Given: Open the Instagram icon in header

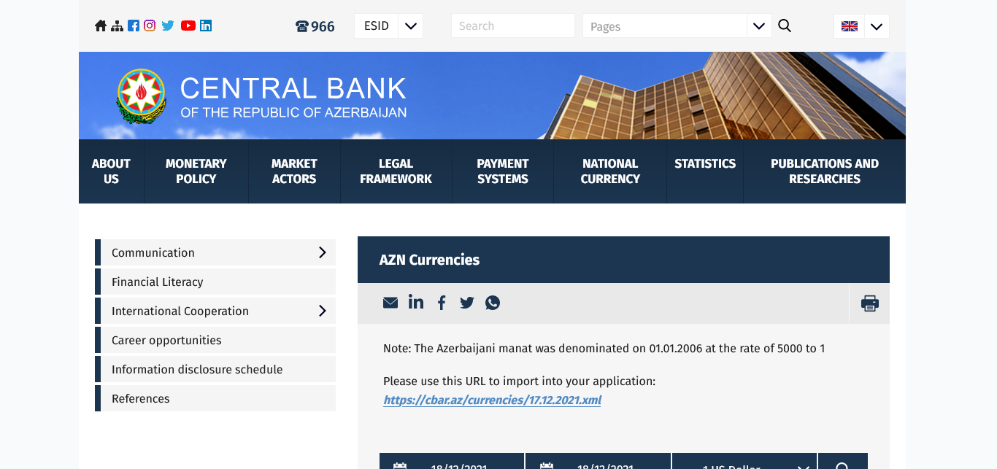Looking at the screenshot, I should [x=150, y=26].
